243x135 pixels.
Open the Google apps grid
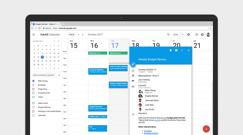pos(197,35)
